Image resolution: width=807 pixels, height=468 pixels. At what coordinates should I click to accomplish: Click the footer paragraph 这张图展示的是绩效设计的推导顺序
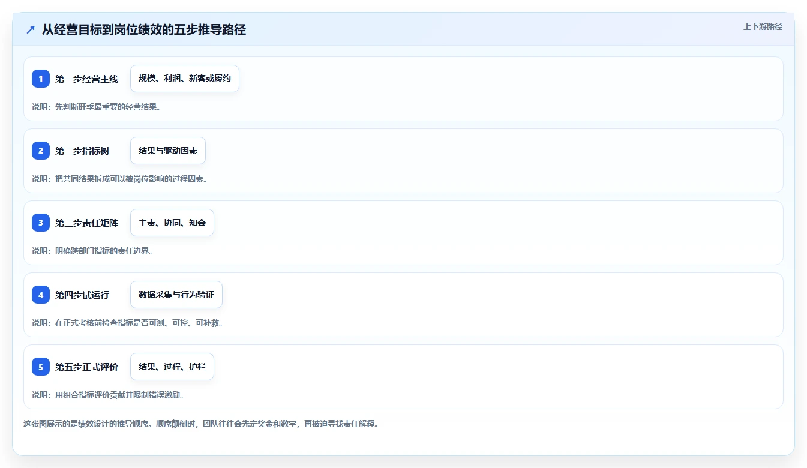pyautogui.click(x=201, y=424)
